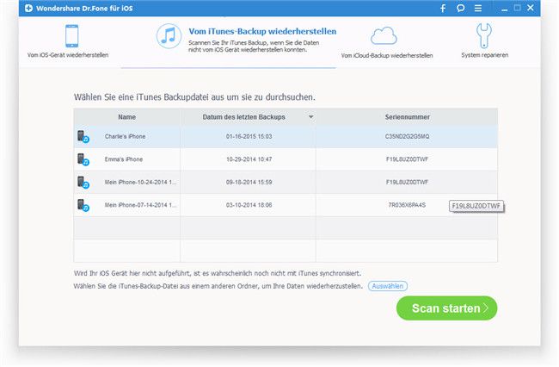Click device icon for Emma's iPhone
559x367 pixels.
[83, 159]
